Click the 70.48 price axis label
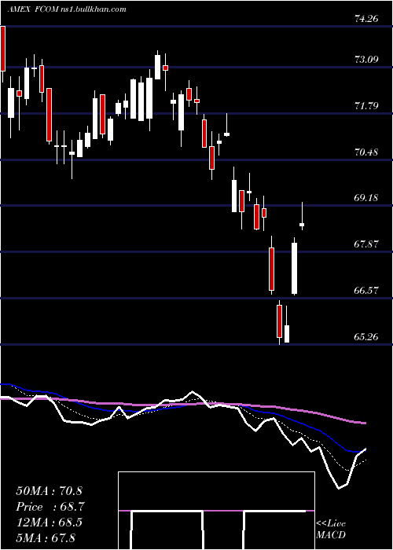393x550 pixels. (x=366, y=152)
